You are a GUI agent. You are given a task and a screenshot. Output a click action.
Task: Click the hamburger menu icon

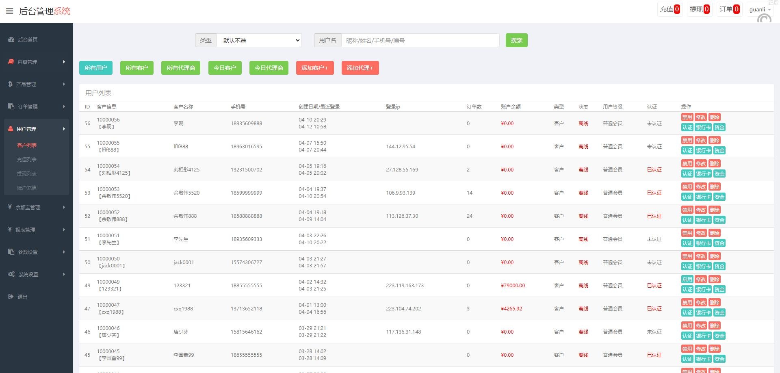9,11
